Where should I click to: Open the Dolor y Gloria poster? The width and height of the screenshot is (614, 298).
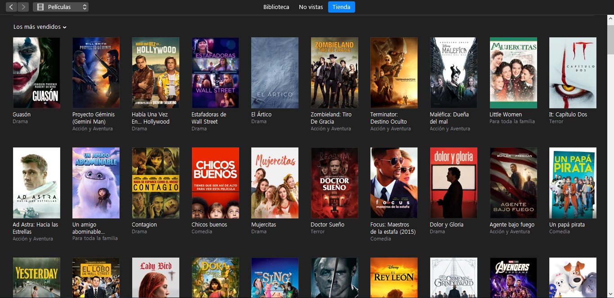[454, 183]
